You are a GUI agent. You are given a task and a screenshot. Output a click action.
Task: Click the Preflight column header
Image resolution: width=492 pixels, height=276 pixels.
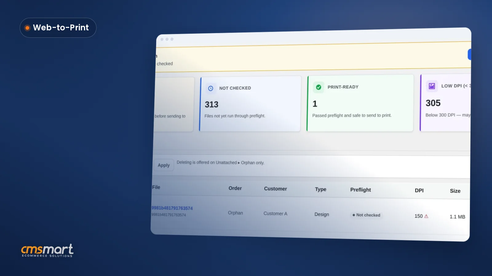click(361, 190)
